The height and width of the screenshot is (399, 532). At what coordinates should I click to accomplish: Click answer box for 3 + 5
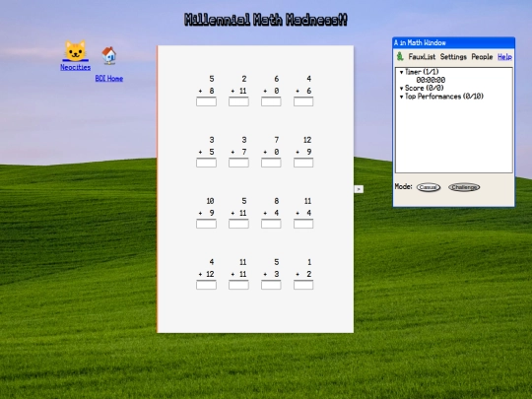point(206,163)
